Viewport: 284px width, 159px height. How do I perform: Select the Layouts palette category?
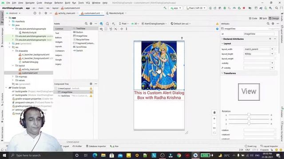[x=59, y=46]
